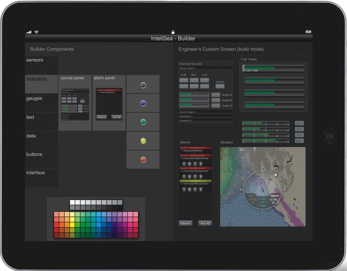Click the gauge bar beside 74° F
This screenshot has height=271, width=347.
click(x=266, y=135)
